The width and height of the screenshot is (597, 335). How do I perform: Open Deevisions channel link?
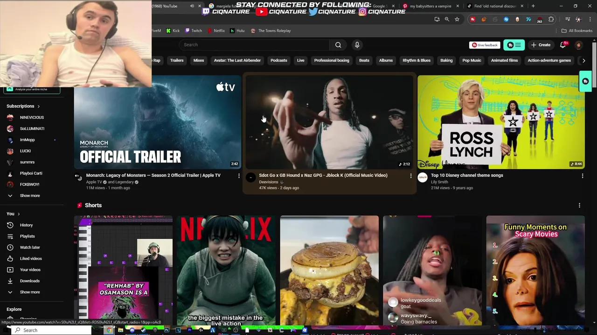click(x=269, y=182)
